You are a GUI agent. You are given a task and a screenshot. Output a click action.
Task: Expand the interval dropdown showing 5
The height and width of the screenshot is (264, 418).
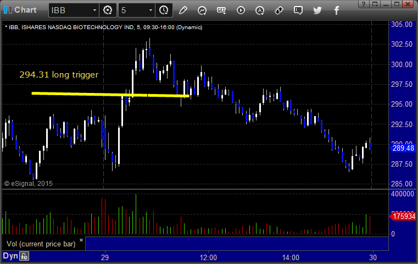[151, 10]
